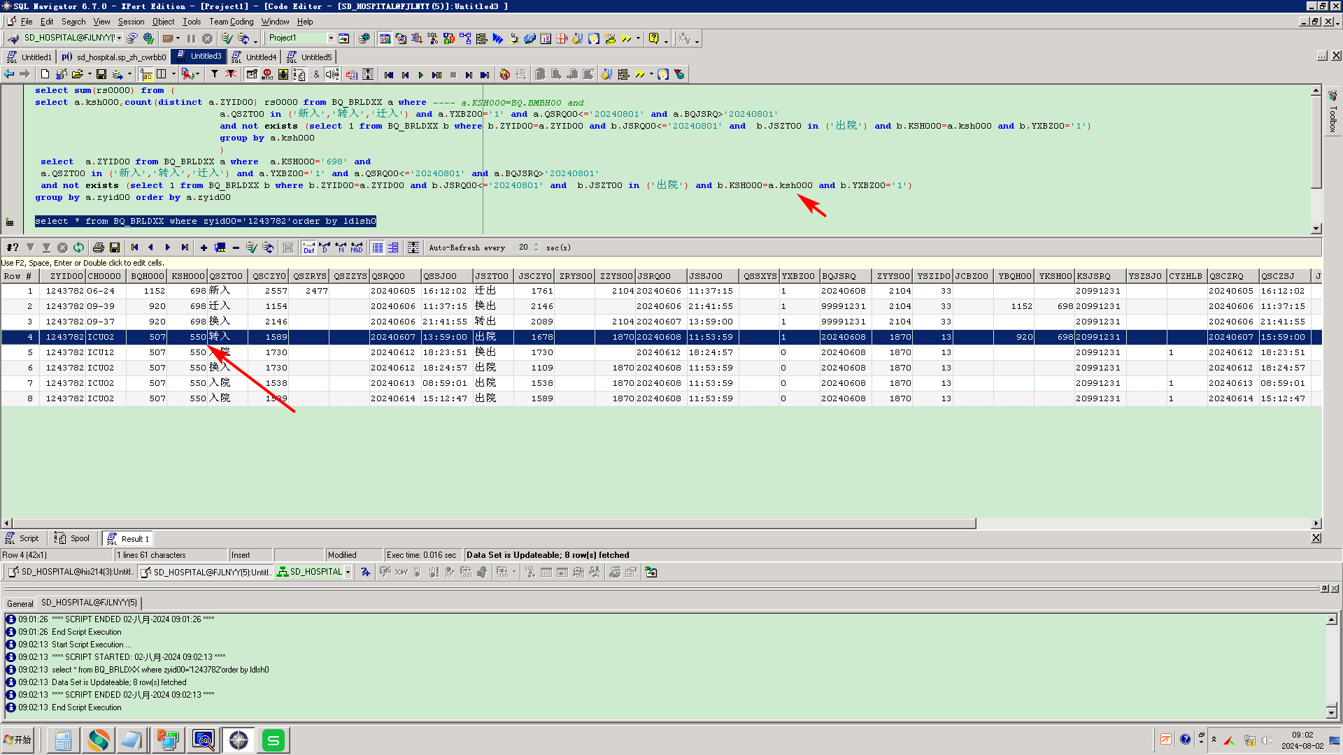
Task: Click the green Execute play icon
Action: click(x=420, y=74)
